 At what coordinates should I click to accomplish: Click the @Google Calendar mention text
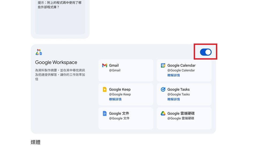(x=181, y=71)
